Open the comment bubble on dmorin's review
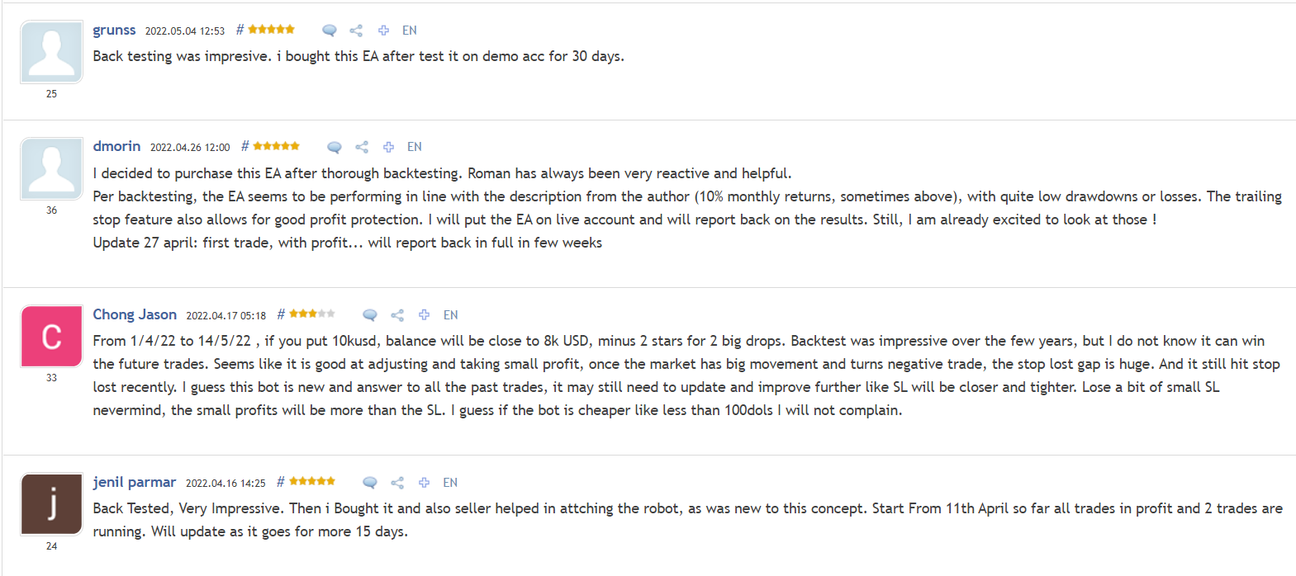Image resolution: width=1296 pixels, height=576 pixels. click(334, 147)
